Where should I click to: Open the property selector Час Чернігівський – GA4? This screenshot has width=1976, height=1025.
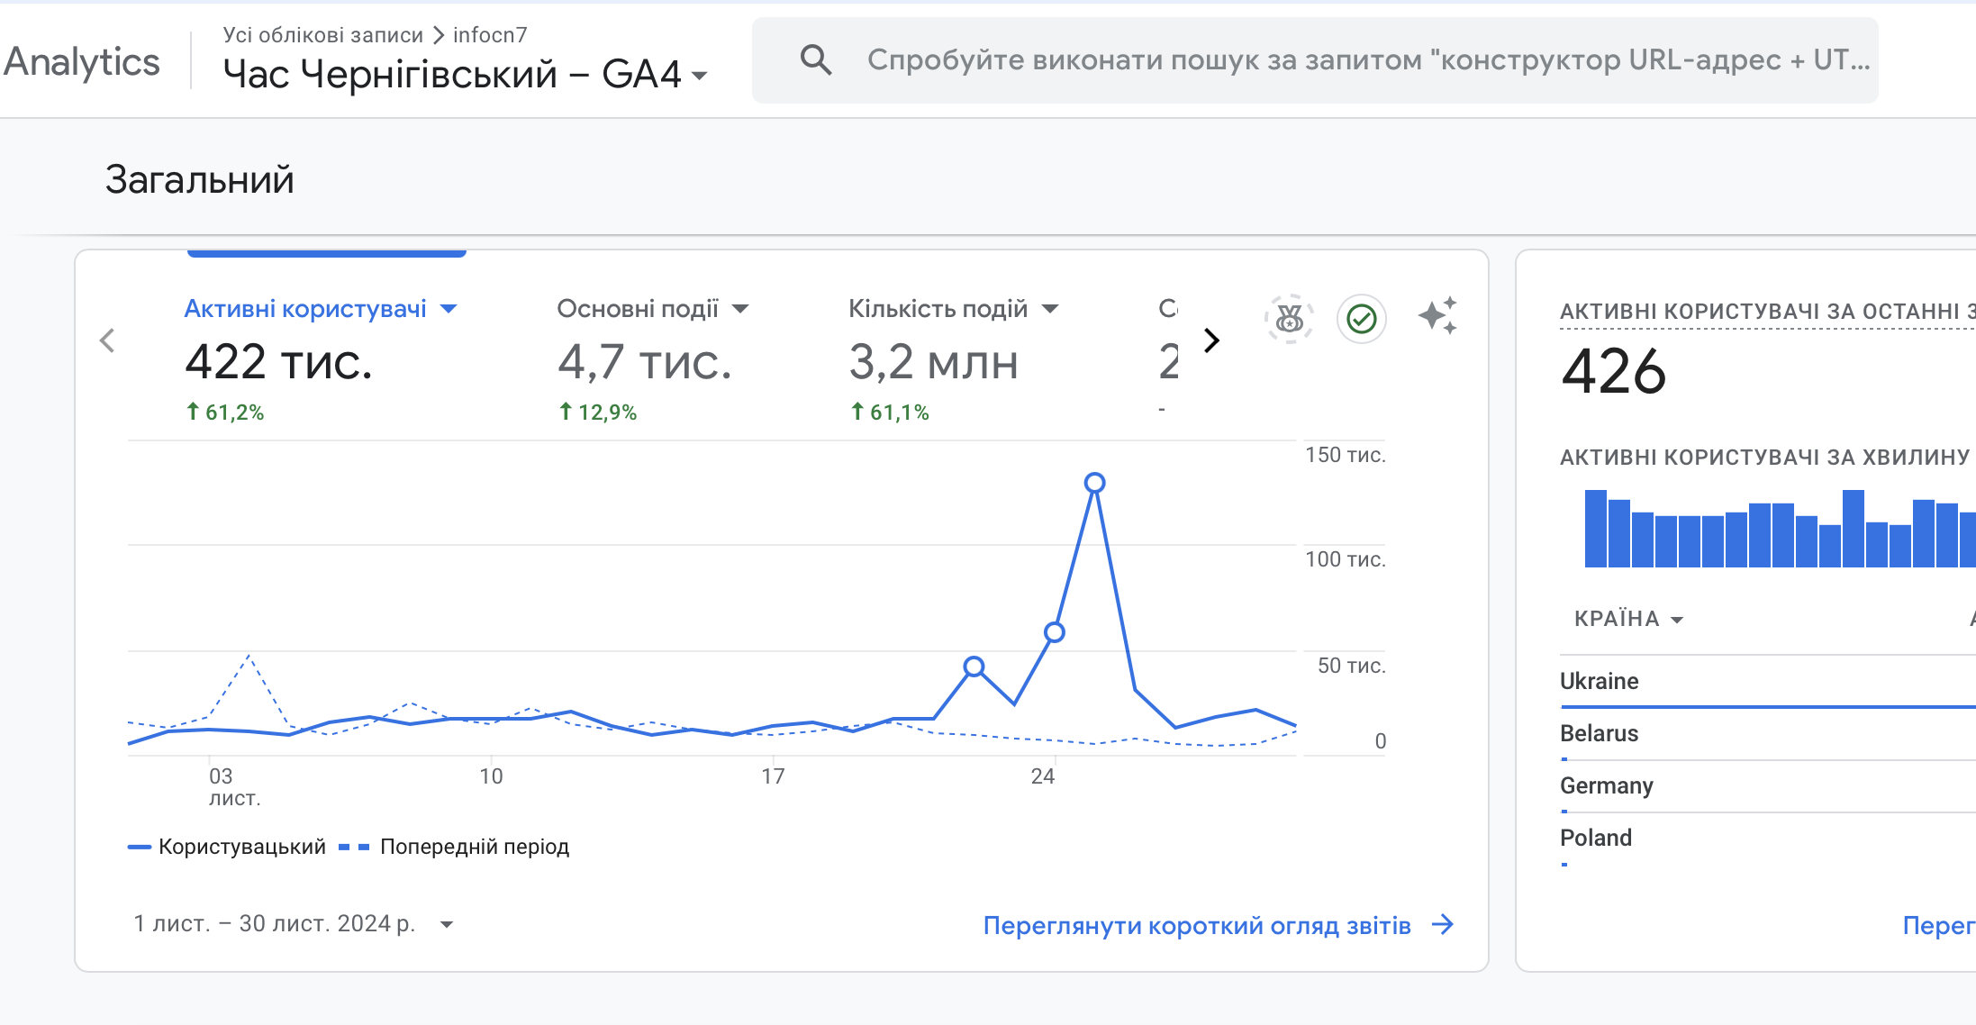tap(465, 74)
